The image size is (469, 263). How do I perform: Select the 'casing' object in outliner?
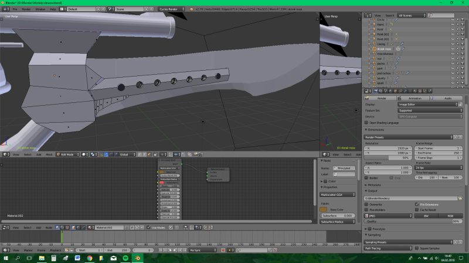(x=381, y=44)
